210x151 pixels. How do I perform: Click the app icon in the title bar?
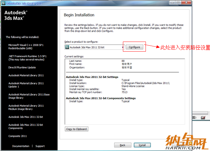3,3
